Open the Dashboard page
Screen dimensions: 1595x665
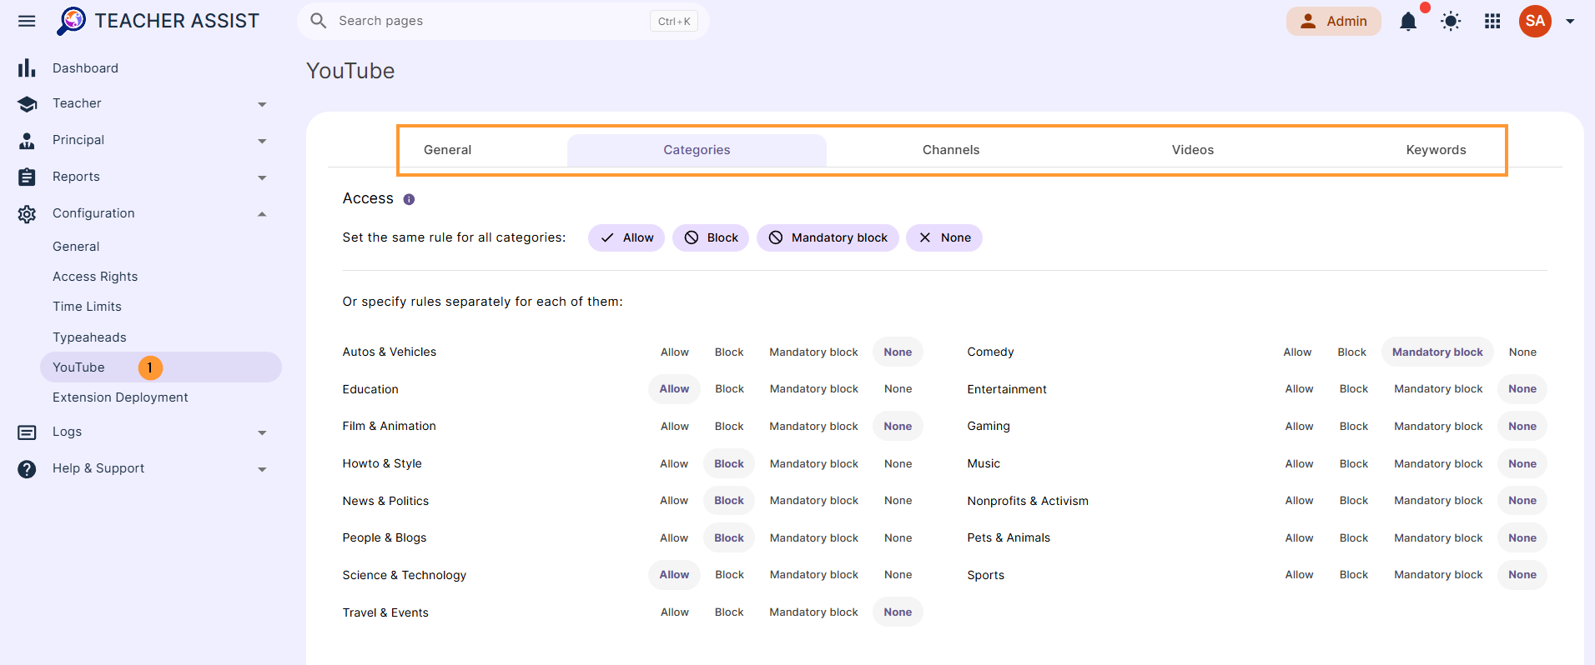click(85, 68)
